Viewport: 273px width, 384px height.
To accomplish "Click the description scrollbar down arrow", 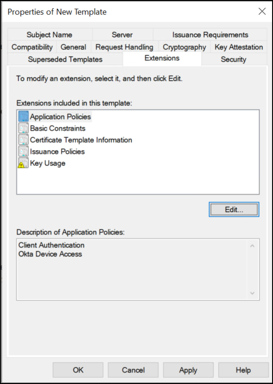I will pyautogui.click(x=253, y=293).
